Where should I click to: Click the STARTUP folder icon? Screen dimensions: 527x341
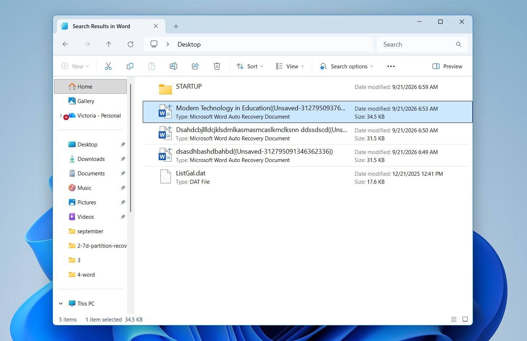tap(166, 89)
